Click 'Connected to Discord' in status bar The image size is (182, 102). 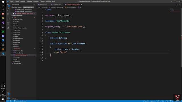click(x=20, y=101)
